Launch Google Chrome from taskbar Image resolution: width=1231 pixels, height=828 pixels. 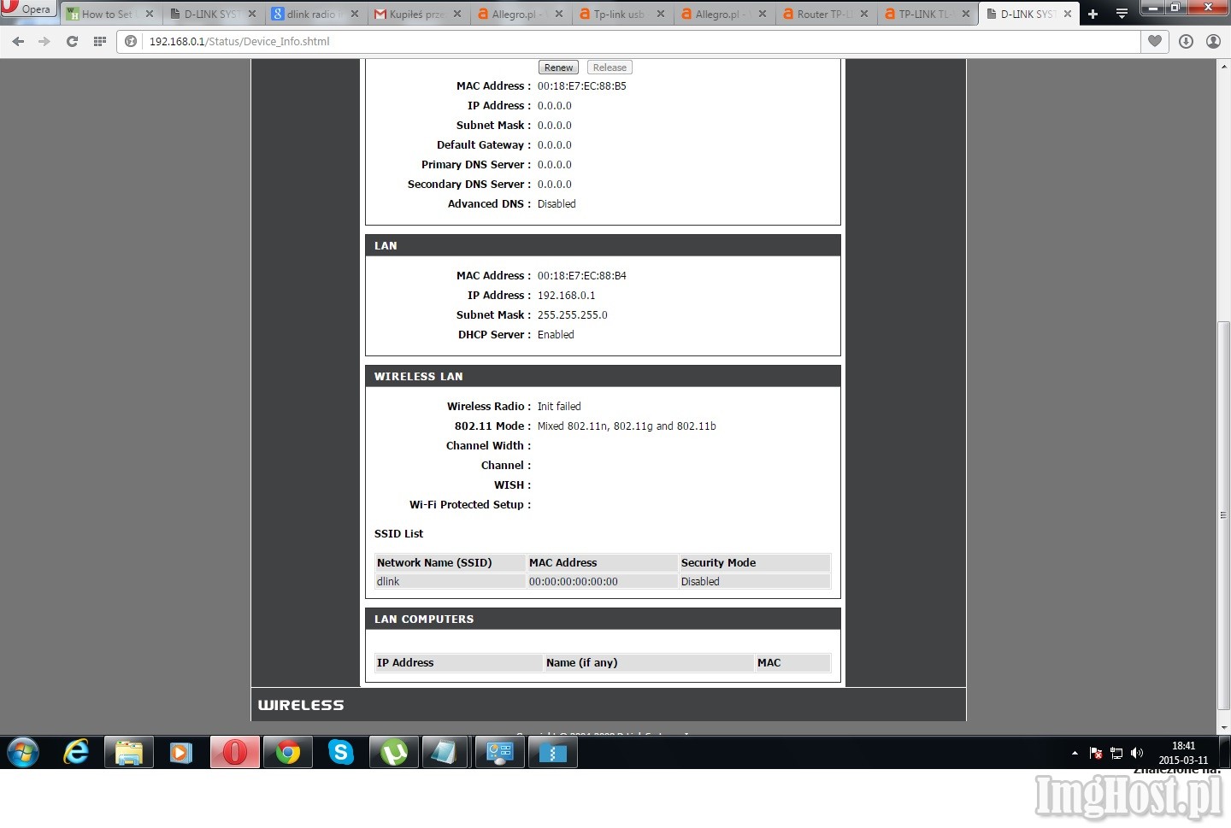point(288,753)
